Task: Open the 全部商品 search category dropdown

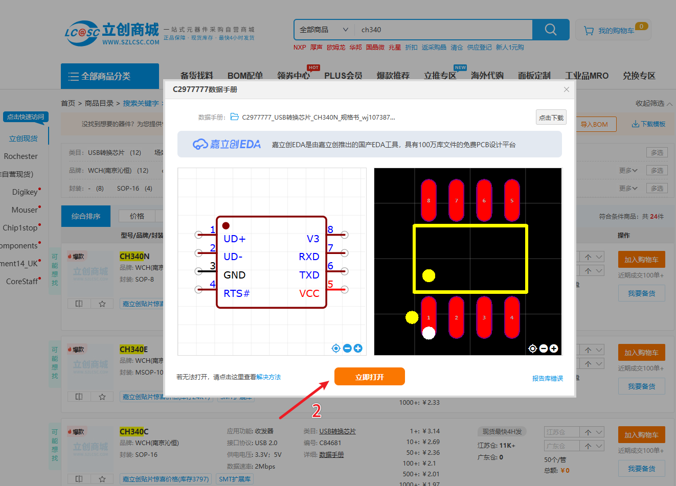Action: coord(324,30)
